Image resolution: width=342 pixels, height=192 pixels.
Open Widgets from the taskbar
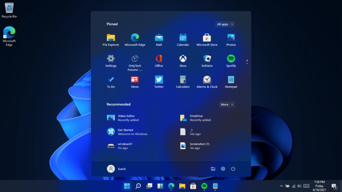coord(160,186)
